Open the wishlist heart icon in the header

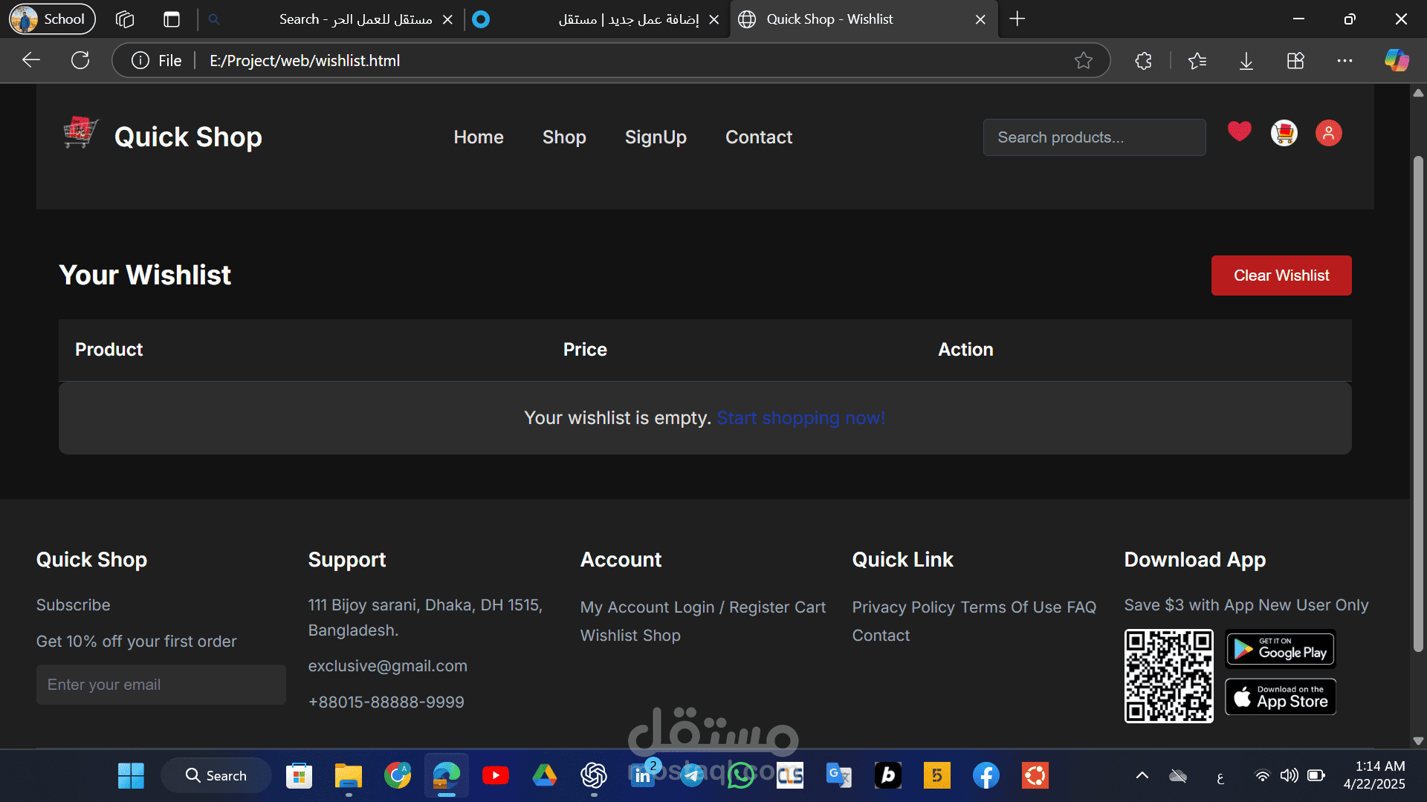[1239, 131]
